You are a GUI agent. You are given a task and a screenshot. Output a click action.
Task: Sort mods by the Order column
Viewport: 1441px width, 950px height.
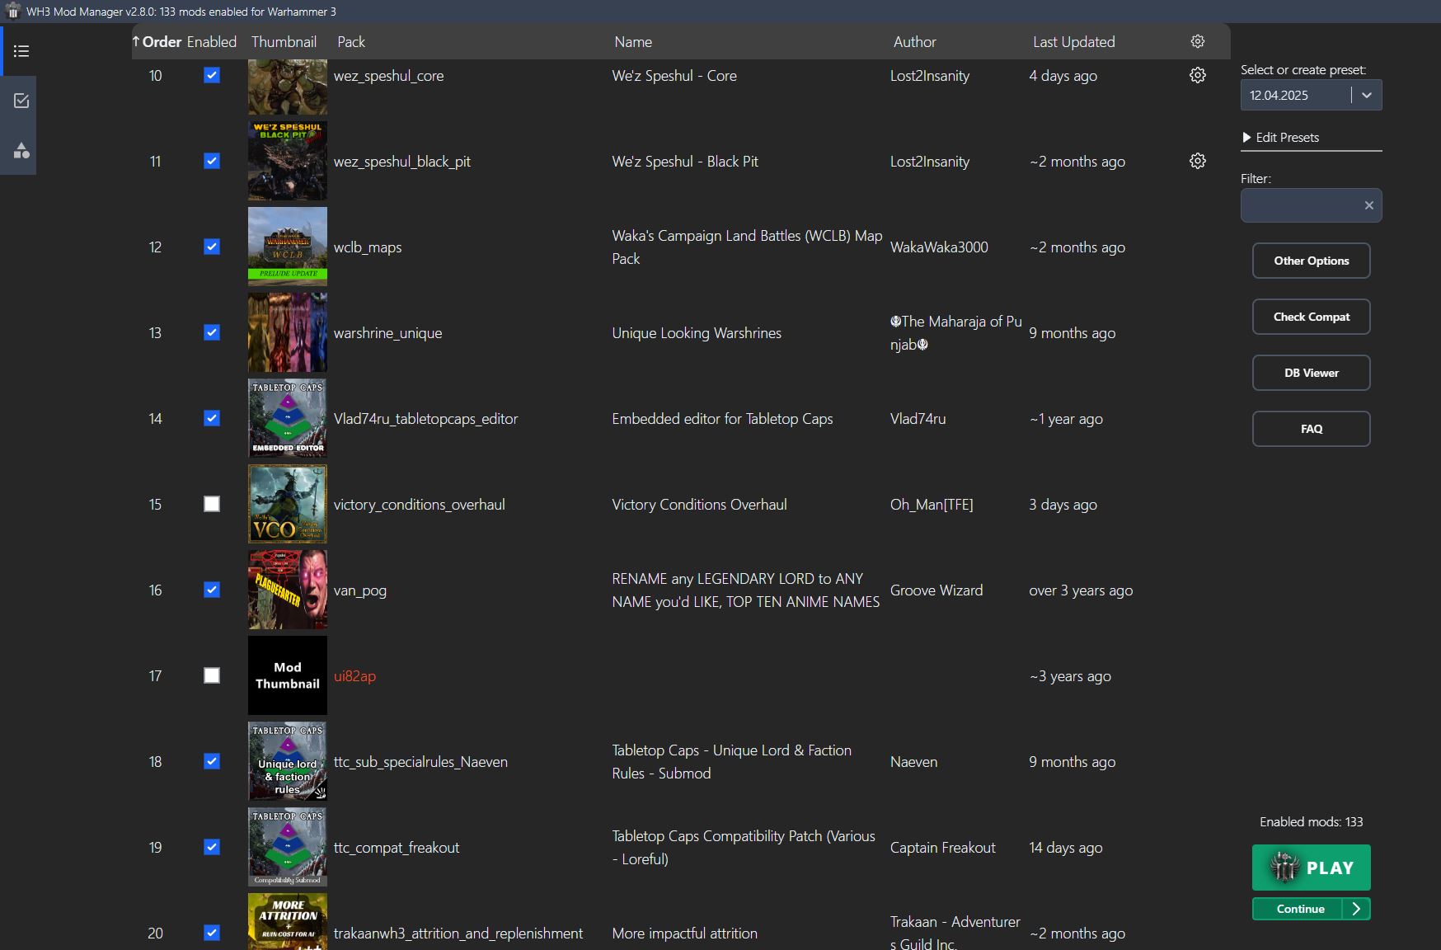click(x=157, y=42)
